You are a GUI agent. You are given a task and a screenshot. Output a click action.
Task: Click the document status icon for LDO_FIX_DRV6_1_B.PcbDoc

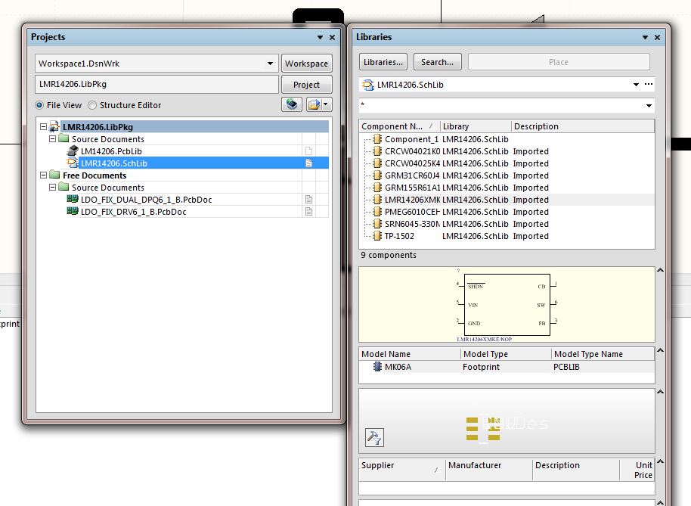tap(309, 212)
